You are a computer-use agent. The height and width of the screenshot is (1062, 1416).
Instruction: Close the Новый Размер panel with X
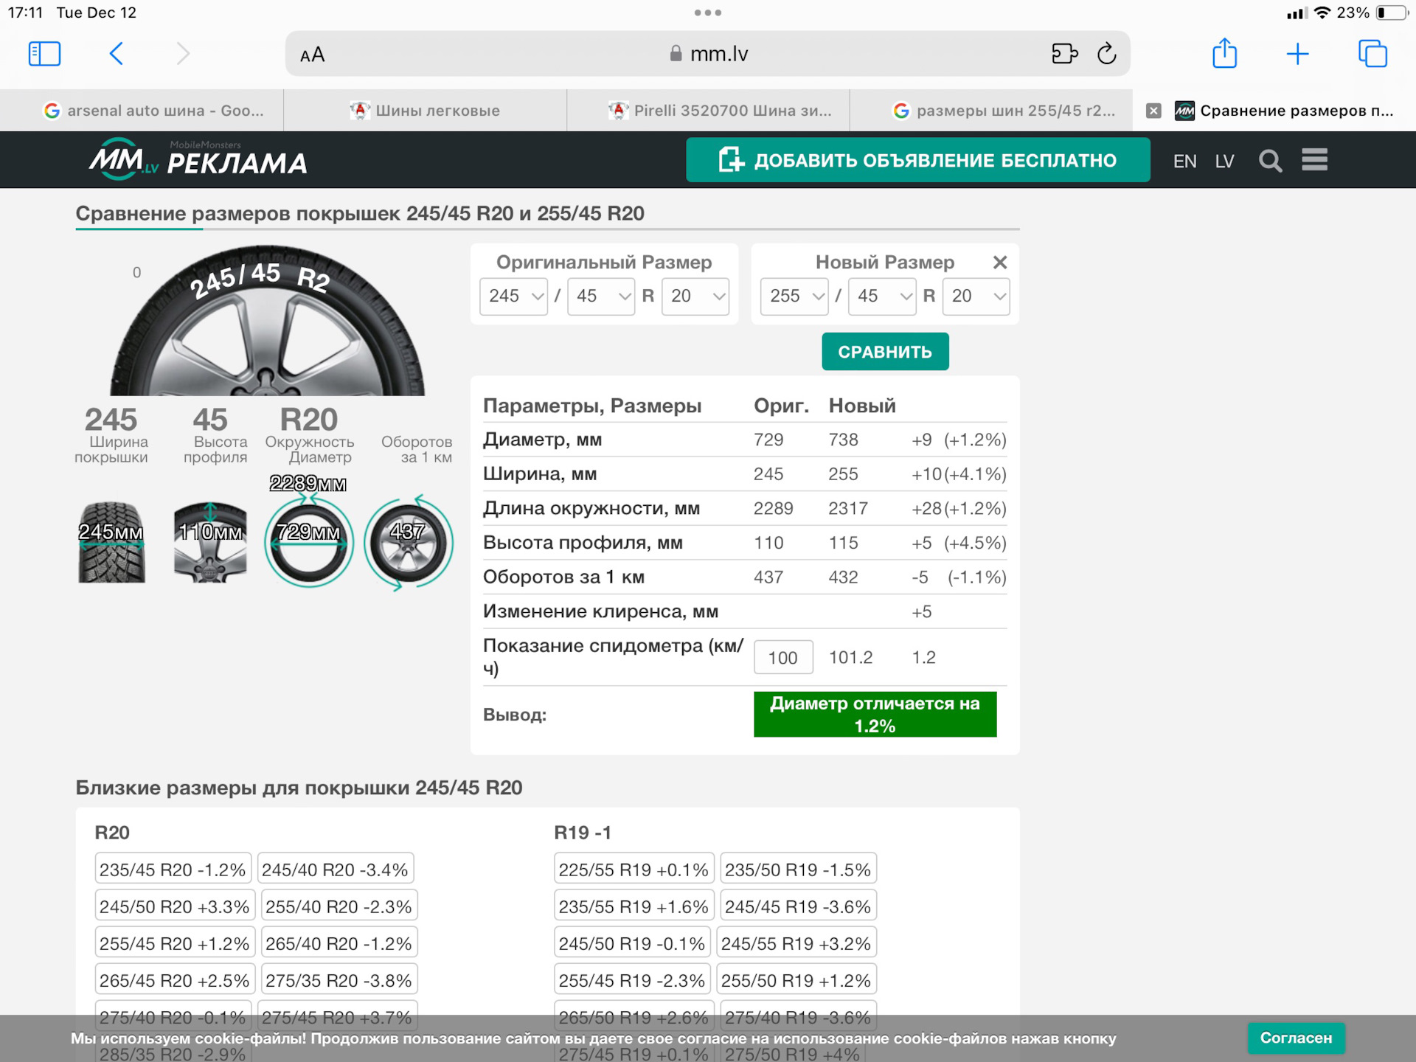tap(999, 263)
